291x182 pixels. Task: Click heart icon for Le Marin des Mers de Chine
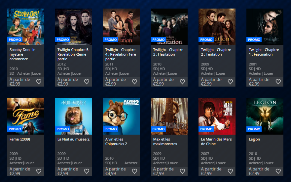pyautogui.click(x=230, y=171)
